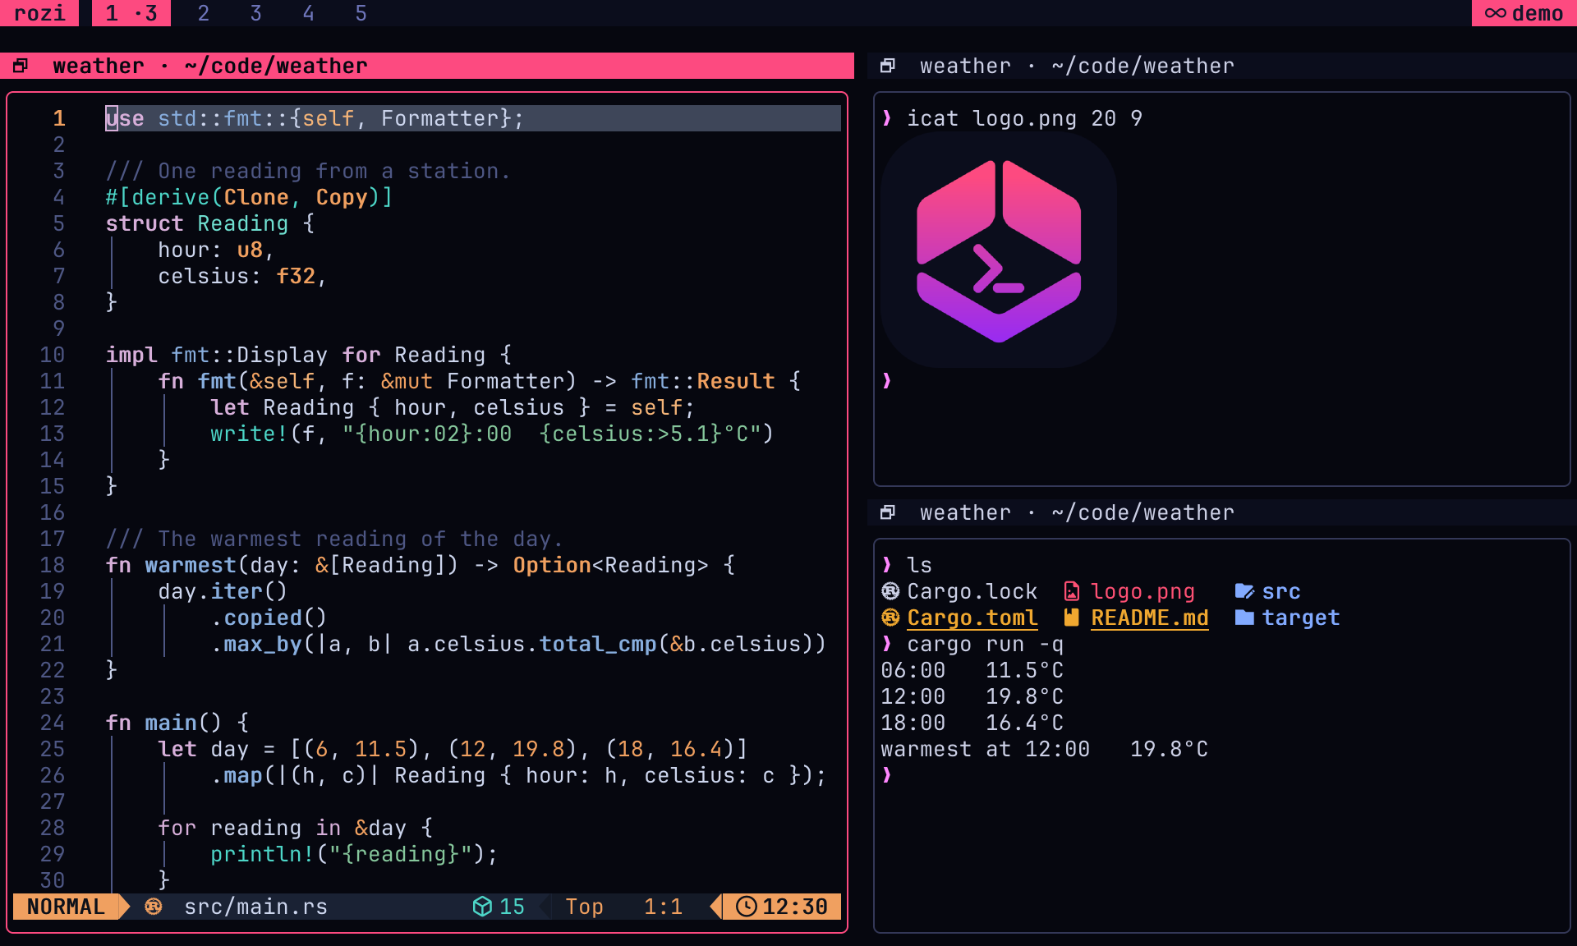1577x946 pixels.
Task: Switch to workspace tab 3
Action: coord(256,13)
